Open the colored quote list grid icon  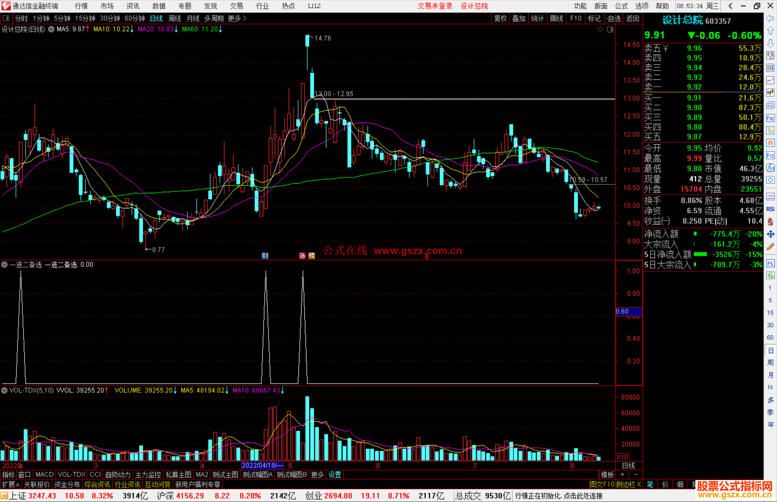click(x=770, y=68)
